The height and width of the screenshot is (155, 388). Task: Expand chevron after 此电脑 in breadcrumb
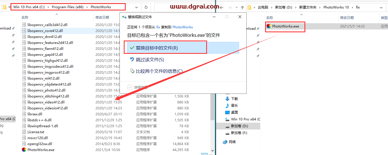click(x=272, y=7)
